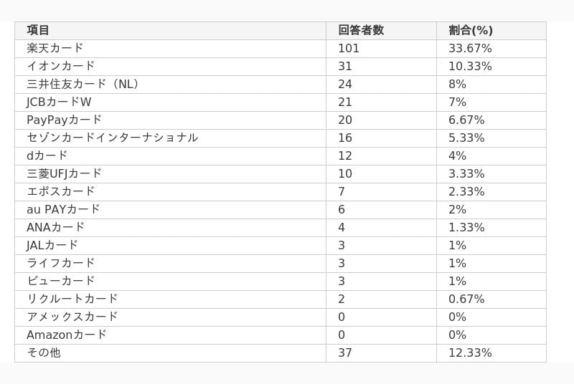Click the PayPayカード row label
Screen dimensions: 574x384
pos(64,120)
